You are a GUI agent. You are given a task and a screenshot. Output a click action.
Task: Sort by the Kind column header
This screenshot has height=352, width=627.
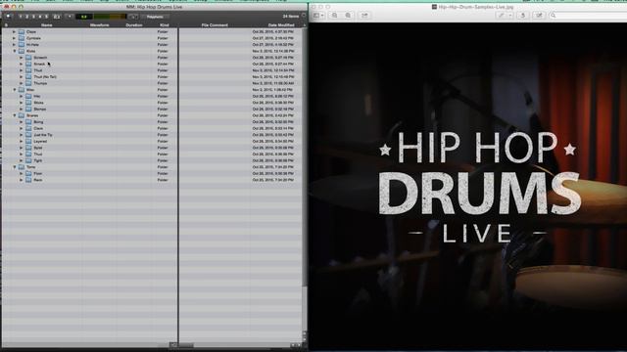[x=164, y=25]
